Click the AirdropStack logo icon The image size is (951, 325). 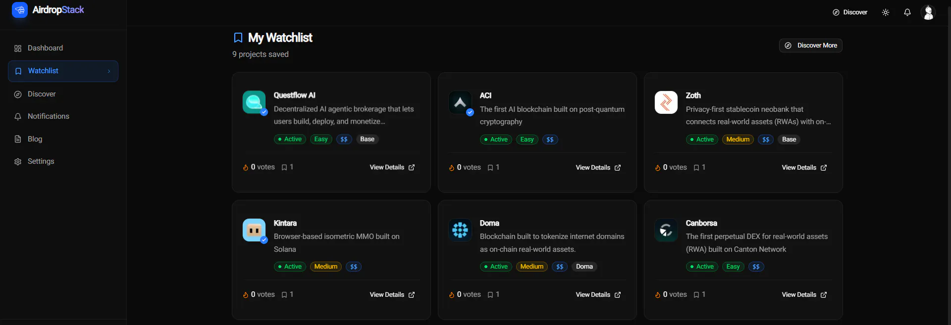pyautogui.click(x=20, y=10)
